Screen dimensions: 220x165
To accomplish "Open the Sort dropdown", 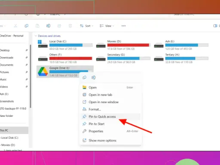I will pos(86,26).
